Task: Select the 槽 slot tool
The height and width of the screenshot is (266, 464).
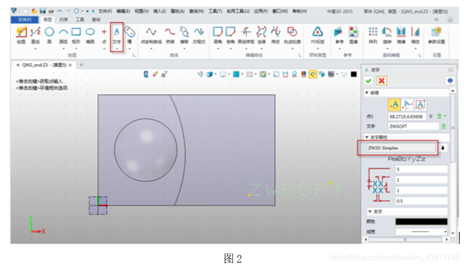Action: coord(130,35)
